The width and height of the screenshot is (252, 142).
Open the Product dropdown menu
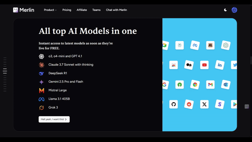pyautogui.click(x=50, y=10)
